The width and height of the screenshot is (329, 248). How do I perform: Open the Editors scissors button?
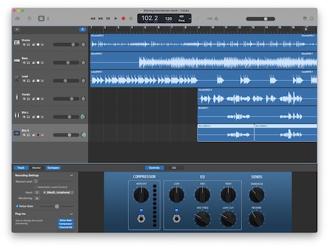[x=48, y=18]
